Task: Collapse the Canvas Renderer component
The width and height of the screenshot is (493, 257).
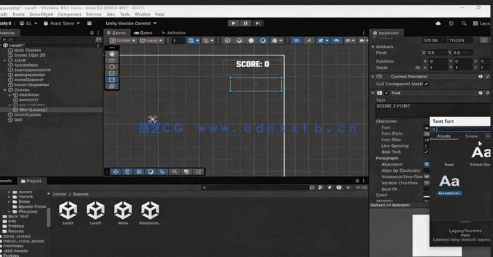Action: pyautogui.click(x=373, y=76)
